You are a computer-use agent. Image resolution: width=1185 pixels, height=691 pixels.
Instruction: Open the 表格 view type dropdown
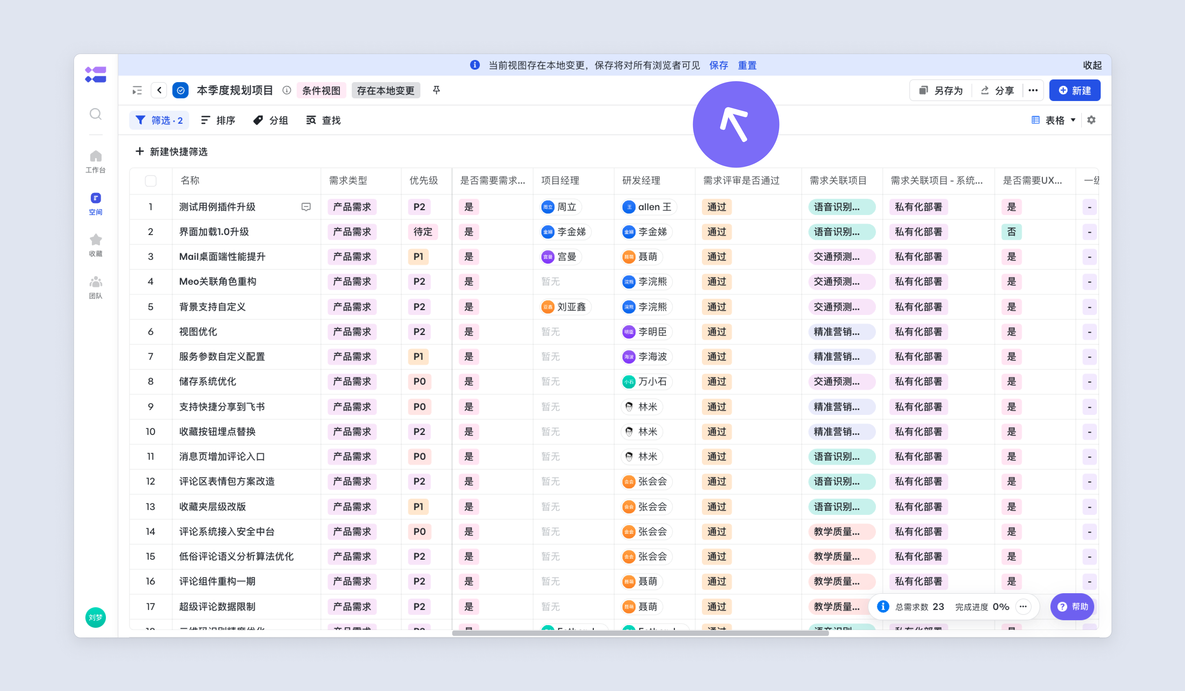coord(1053,120)
